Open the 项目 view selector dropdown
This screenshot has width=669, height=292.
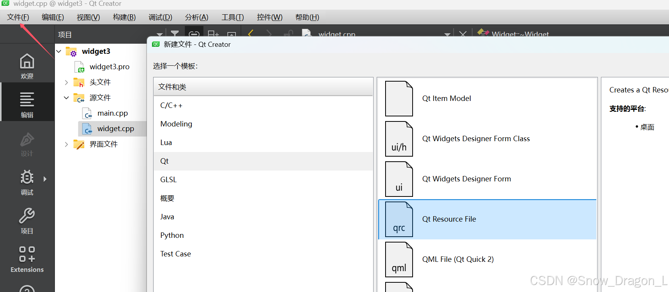(110, 34)
